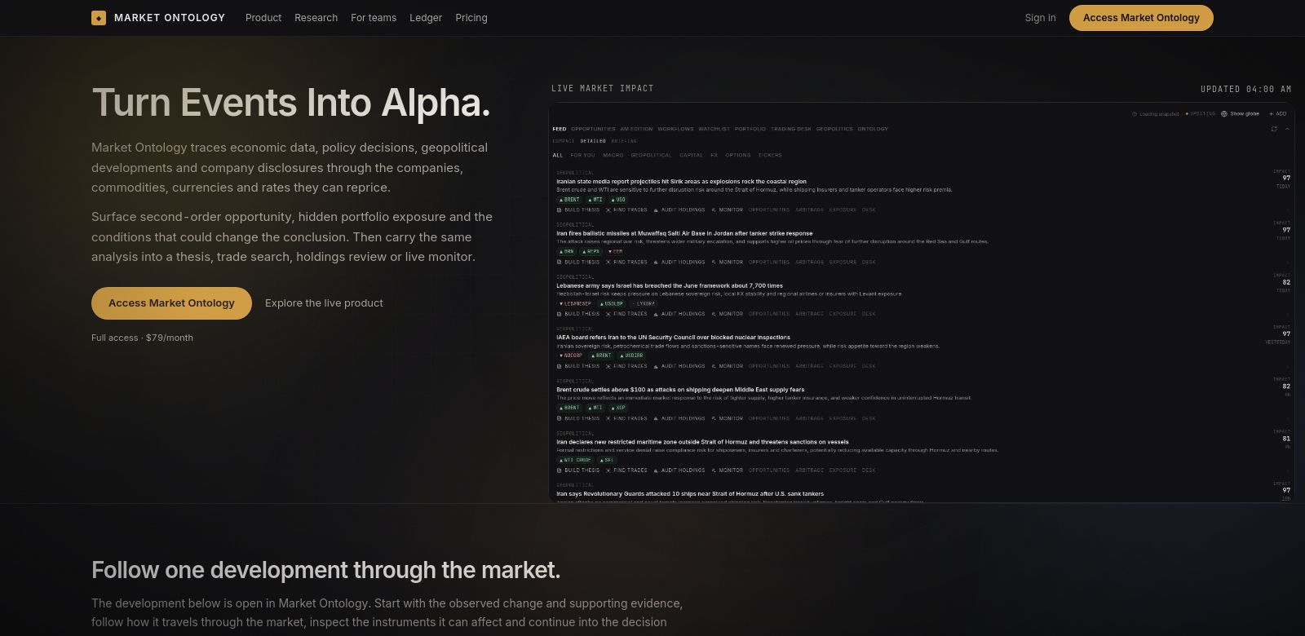Click the refresh feed icon
This screenshot has height=636, width=1305.
click(1274, 129)
